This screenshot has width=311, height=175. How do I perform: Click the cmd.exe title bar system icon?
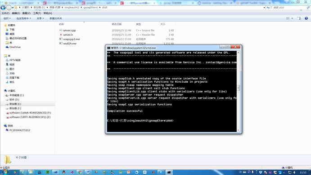pyautogui.click(x=108, y=48)
